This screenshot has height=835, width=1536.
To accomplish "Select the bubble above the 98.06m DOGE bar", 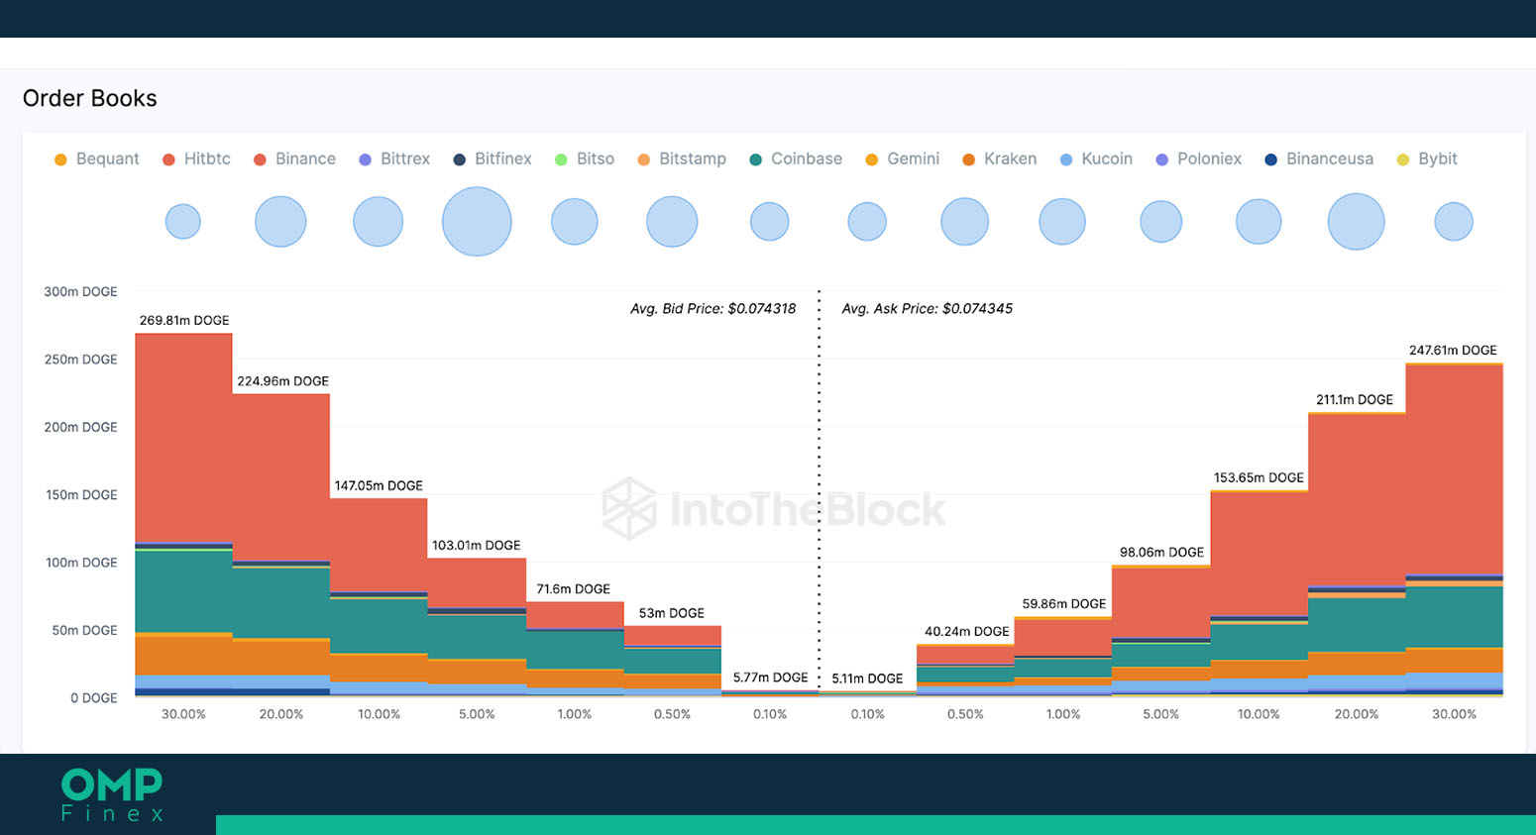I will pos(1161,221).
